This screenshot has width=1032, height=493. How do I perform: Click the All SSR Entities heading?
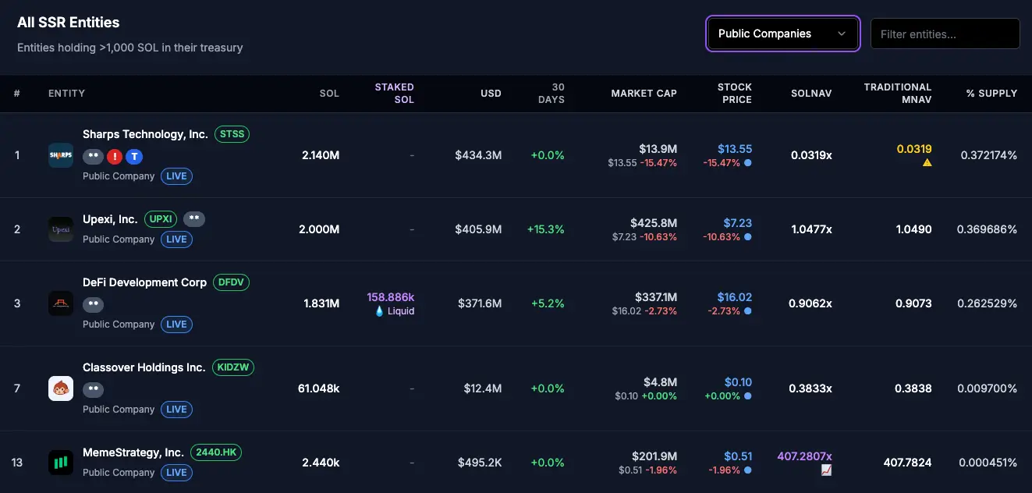click(x=69, y=23)
